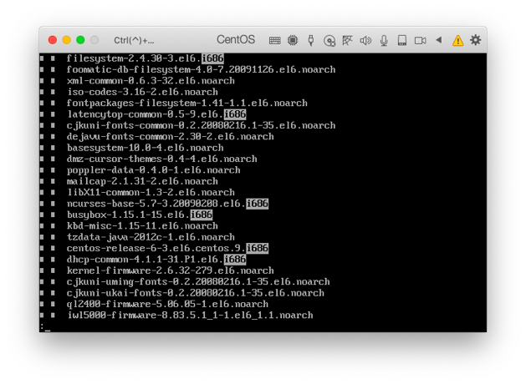Click the dhcp-common-4.1.1-31.P1 line
This screenshot has height=384, width=526.
(x=156, y=260)
